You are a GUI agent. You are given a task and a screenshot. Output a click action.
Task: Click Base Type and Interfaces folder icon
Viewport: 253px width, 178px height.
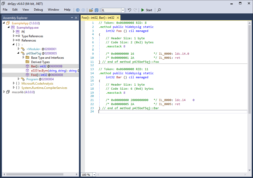coord(27,57)
